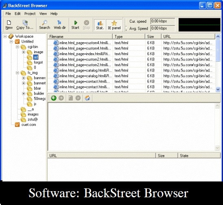
Task: Click the Cur. speed value field
Action: coord(163,21)
